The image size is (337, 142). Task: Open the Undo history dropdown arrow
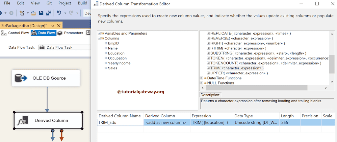pos(65,13)
